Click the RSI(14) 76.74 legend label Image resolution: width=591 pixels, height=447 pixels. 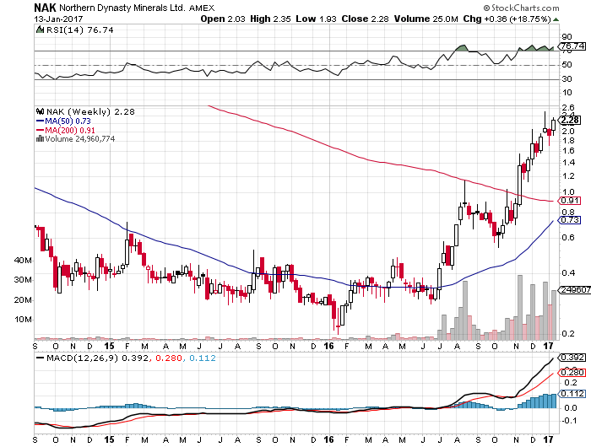coord(79,30)
